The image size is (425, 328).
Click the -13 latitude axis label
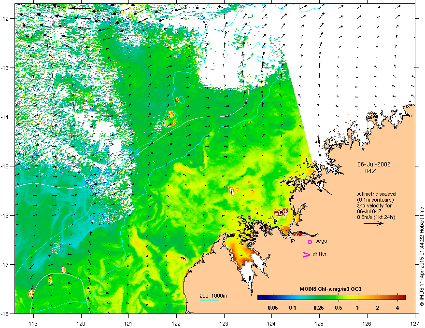(x=5, y=68)
